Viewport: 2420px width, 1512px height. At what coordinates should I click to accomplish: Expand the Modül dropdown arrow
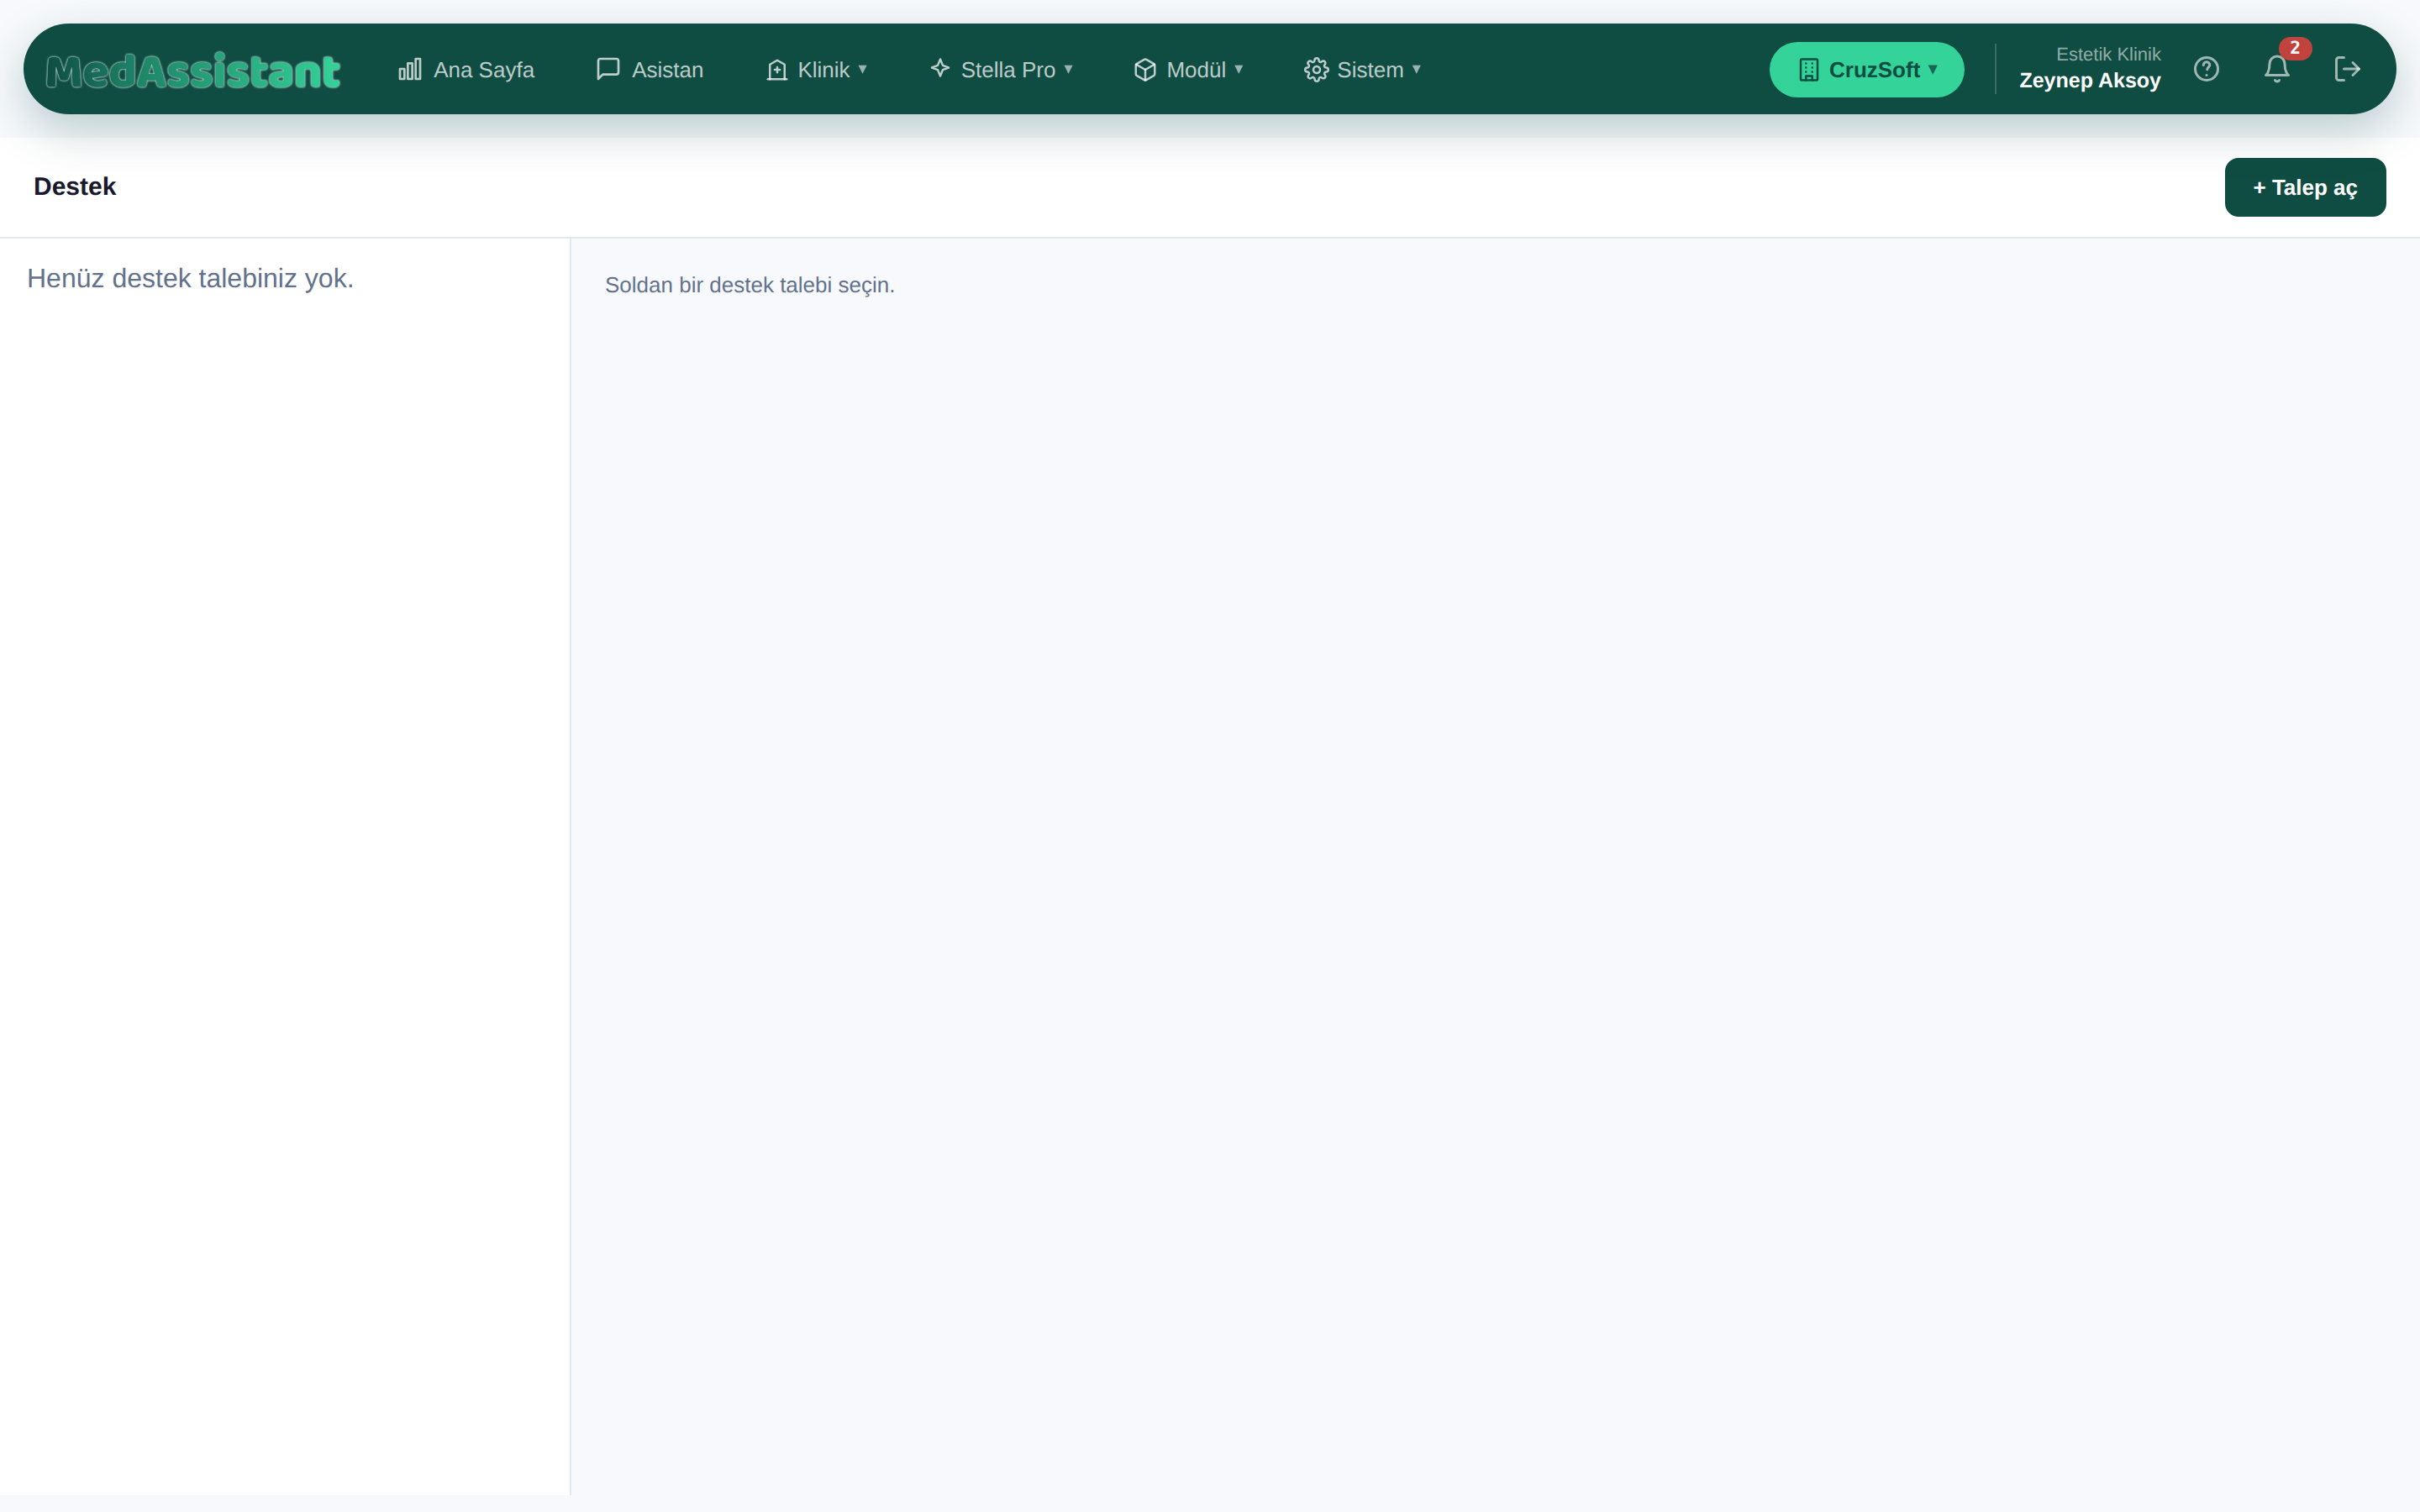coord(1238,69)
